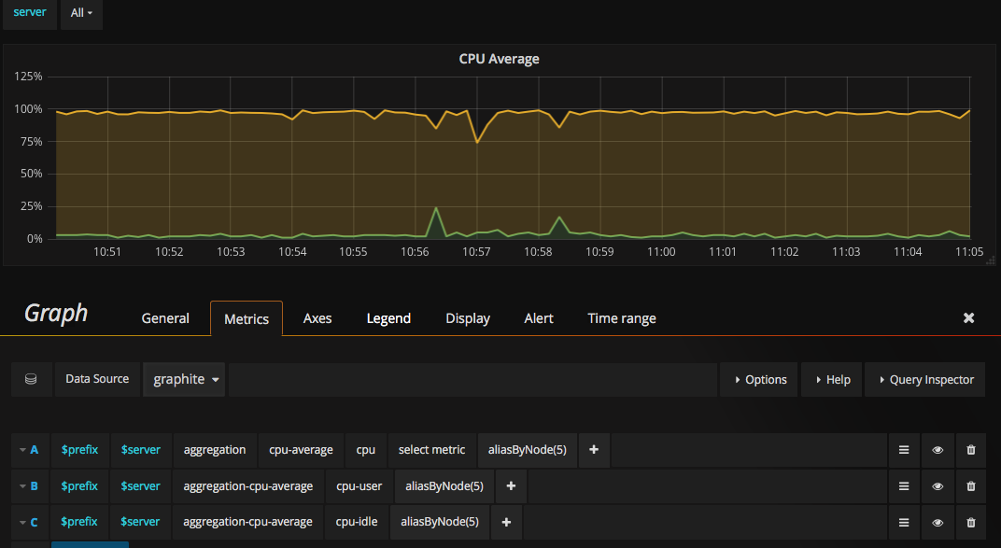Click the database icon beside Data Source
The height and width of the screenshot is (548, 1001).
click(31, 379)
